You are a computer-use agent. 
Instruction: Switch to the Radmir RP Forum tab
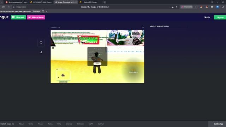[90, 2]
